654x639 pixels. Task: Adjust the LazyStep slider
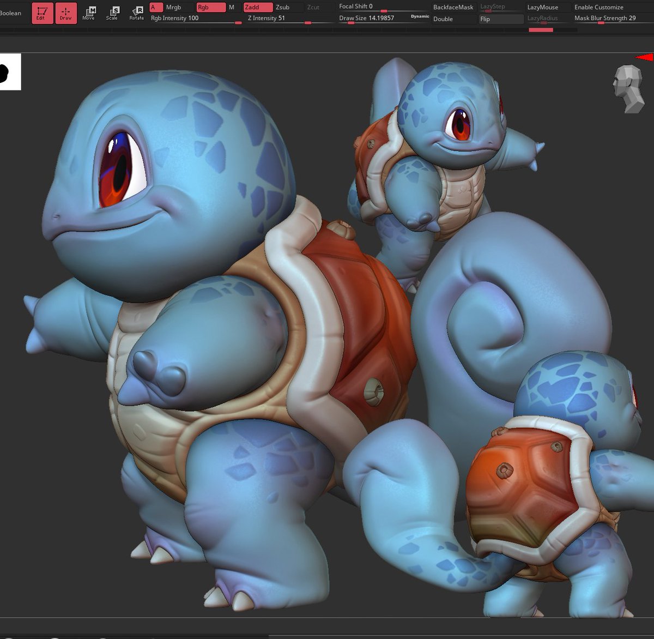tap(501, 7)
